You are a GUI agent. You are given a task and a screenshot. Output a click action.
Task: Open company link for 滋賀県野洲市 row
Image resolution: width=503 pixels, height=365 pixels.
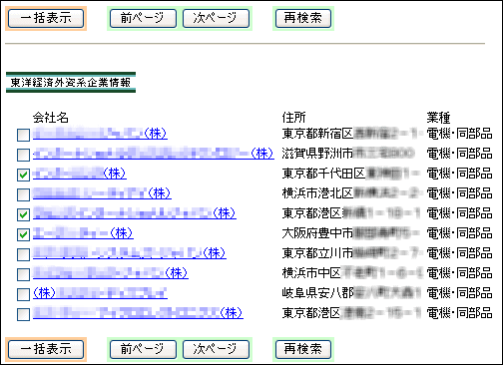154,154
